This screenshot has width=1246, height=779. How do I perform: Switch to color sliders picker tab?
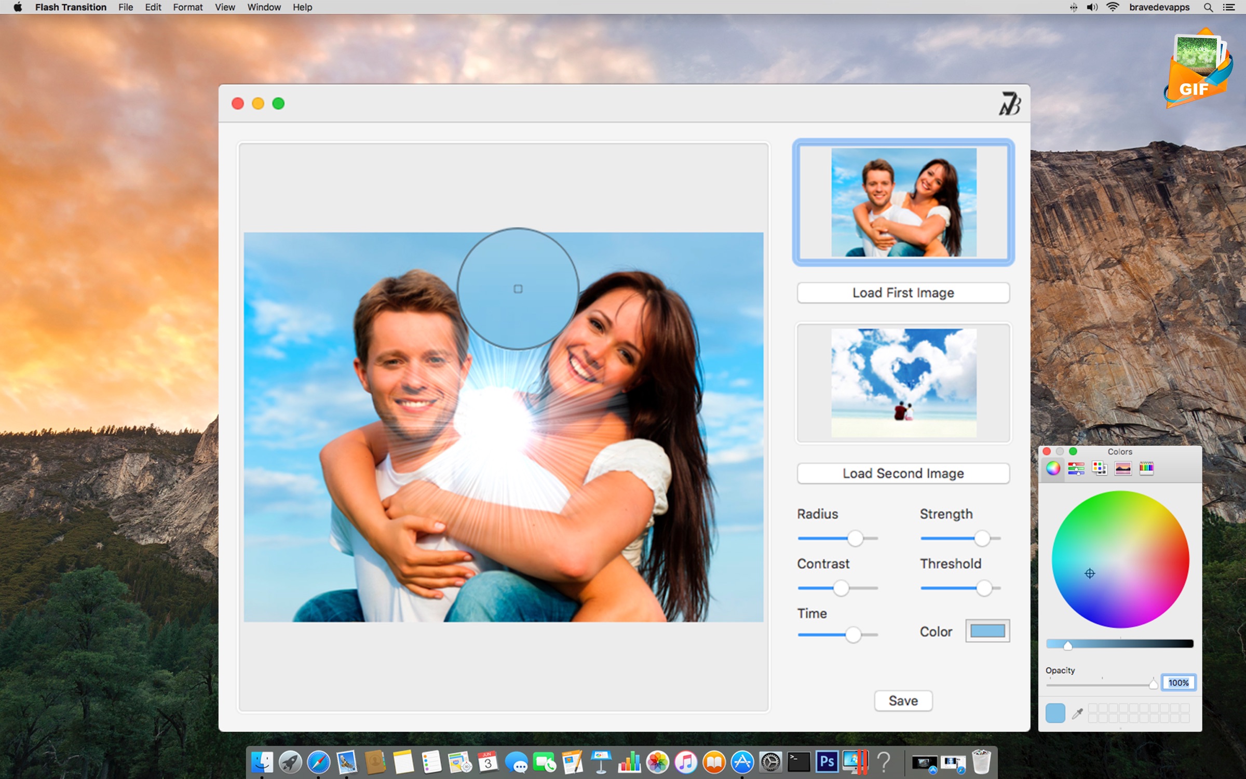[1076, 468]
